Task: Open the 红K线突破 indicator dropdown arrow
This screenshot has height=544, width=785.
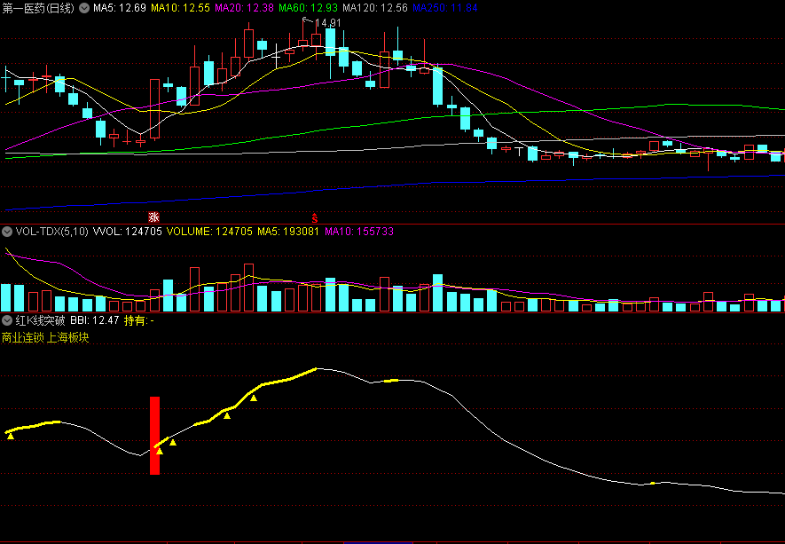Action: pos(7,320)
